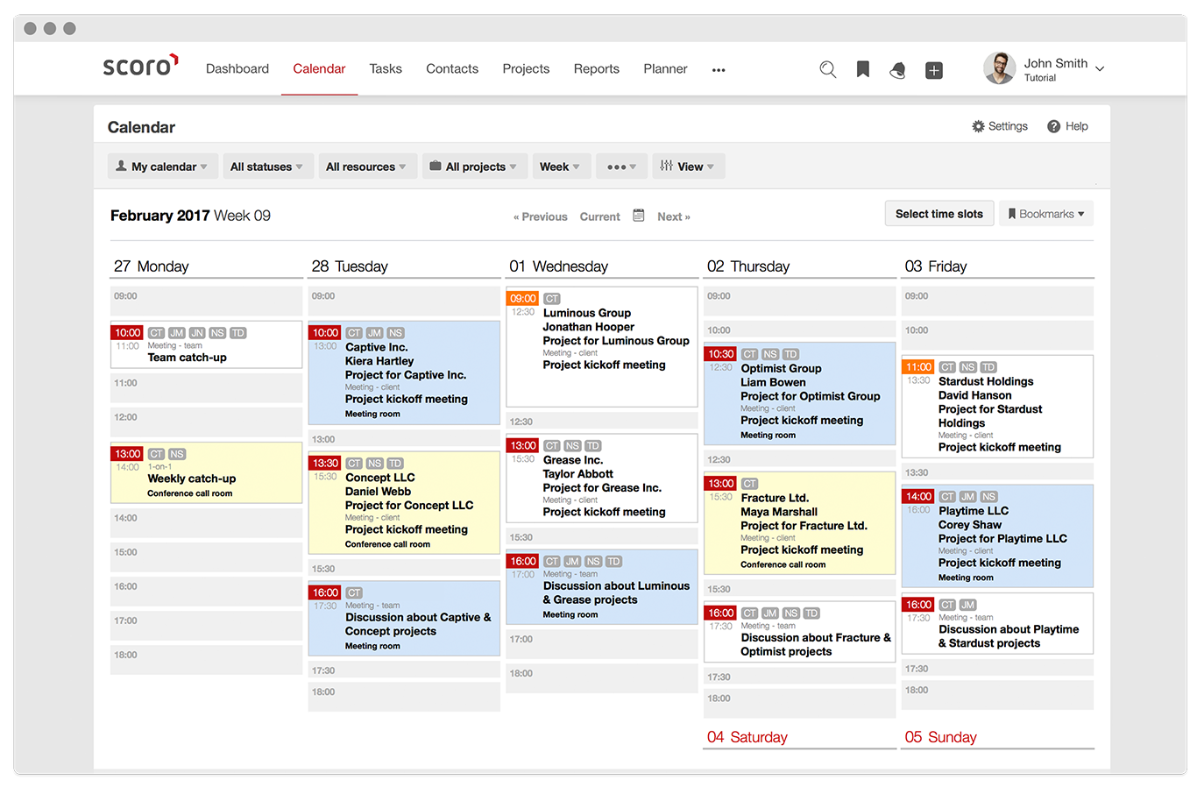
Task: Open the Contacts tab
Action: coord(452,68)
